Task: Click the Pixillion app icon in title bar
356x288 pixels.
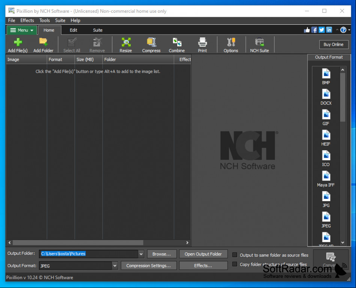Action: tap(11, 10)
